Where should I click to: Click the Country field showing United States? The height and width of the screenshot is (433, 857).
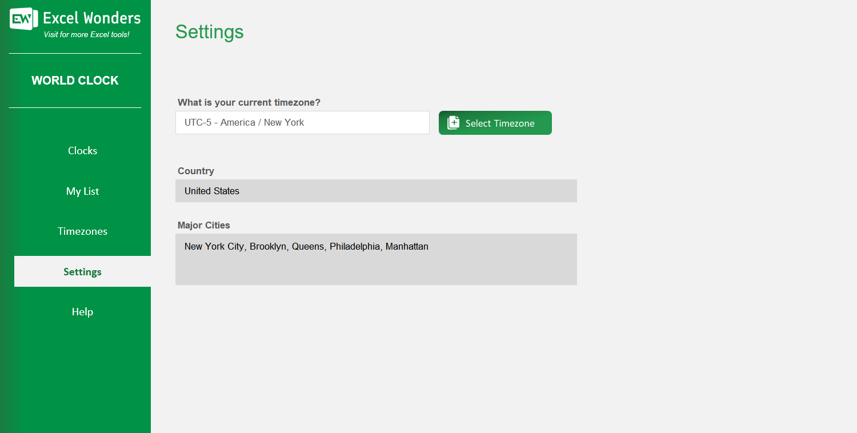(x=376, y=191)
